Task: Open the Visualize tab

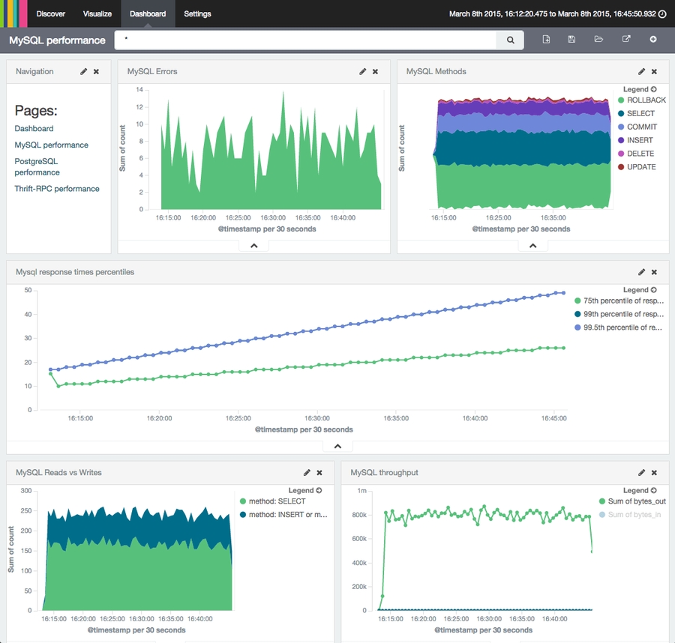Action: [97, 13]
